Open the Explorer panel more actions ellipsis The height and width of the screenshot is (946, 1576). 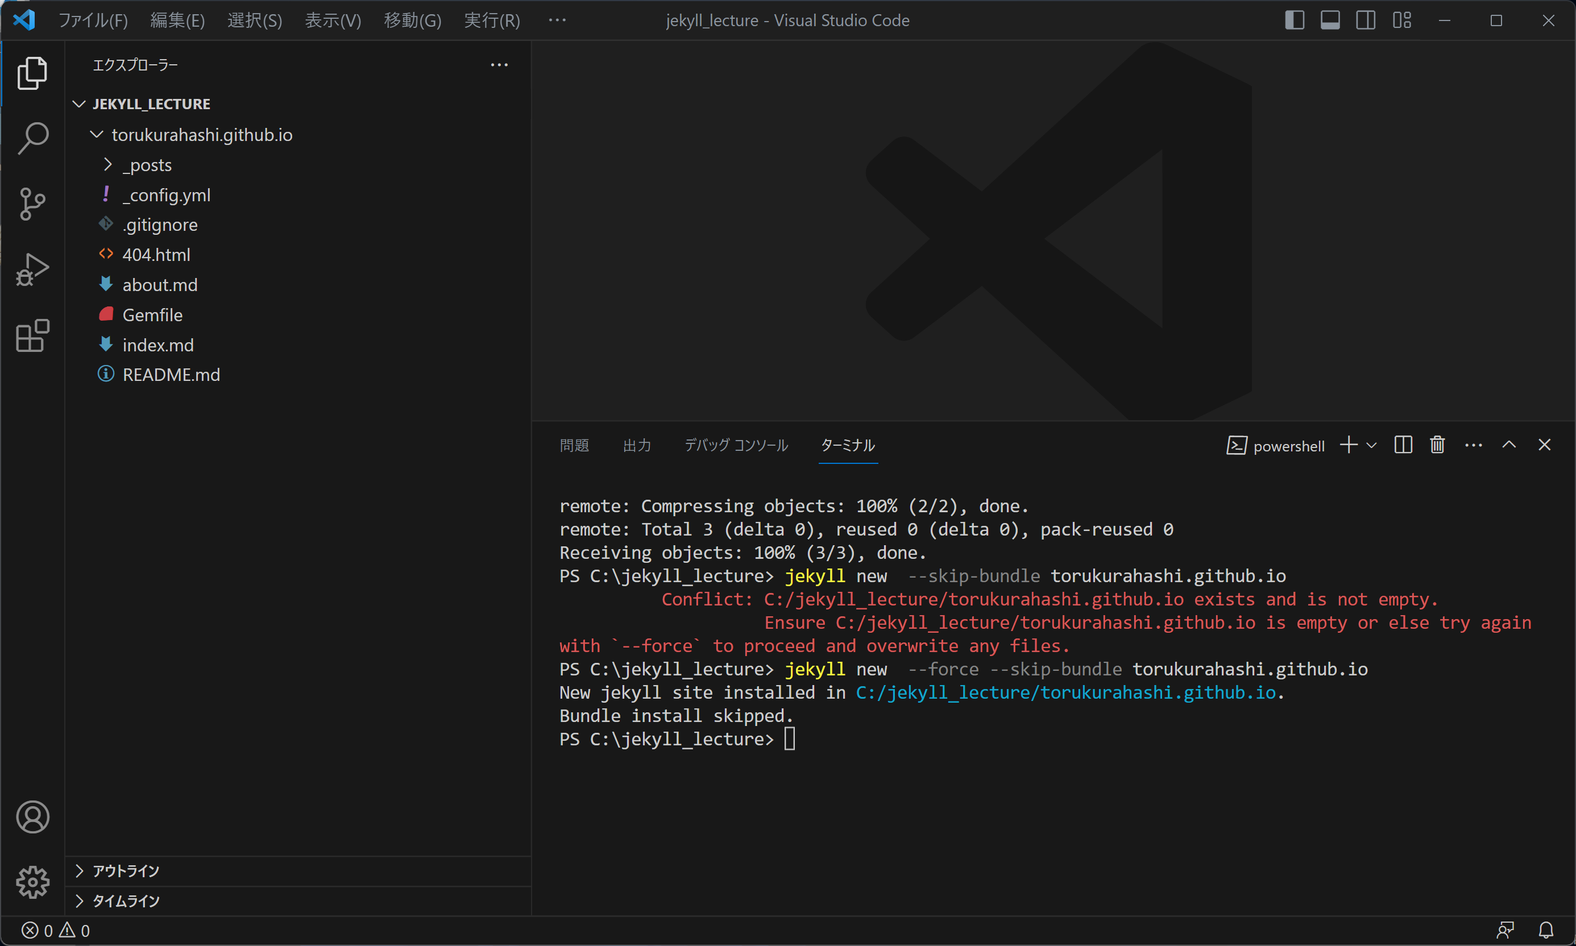click(x=499, y=65)
